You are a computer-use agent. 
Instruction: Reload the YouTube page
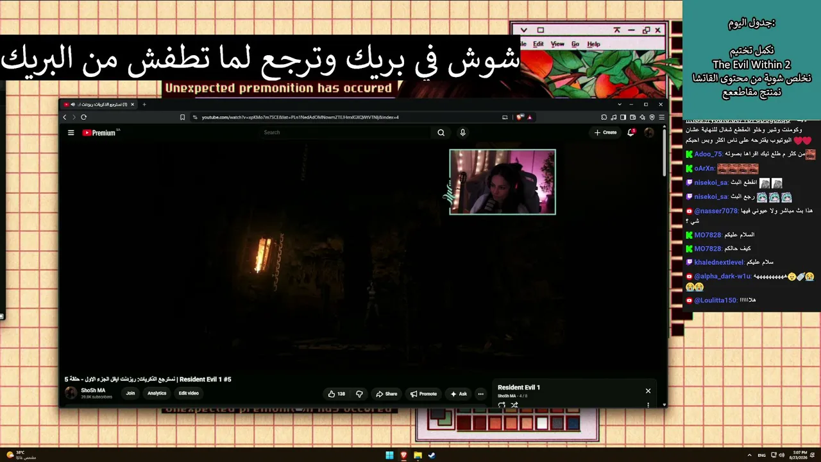pyautogui.click(x=83, y=117)
